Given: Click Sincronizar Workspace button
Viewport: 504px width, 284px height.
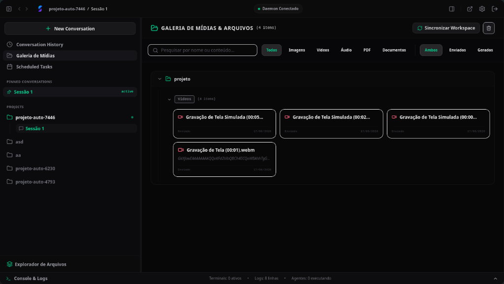Looking at the screenshot, I should (446, 28).
